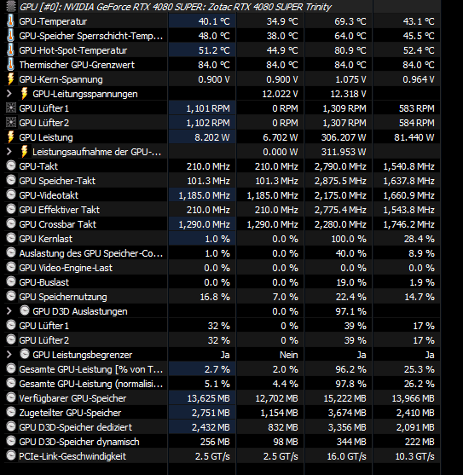Click the 222 MB average dynamic D3D memory
Image resolution: width=463 pixels, height=475 pixels.
[x=420, y=442]
